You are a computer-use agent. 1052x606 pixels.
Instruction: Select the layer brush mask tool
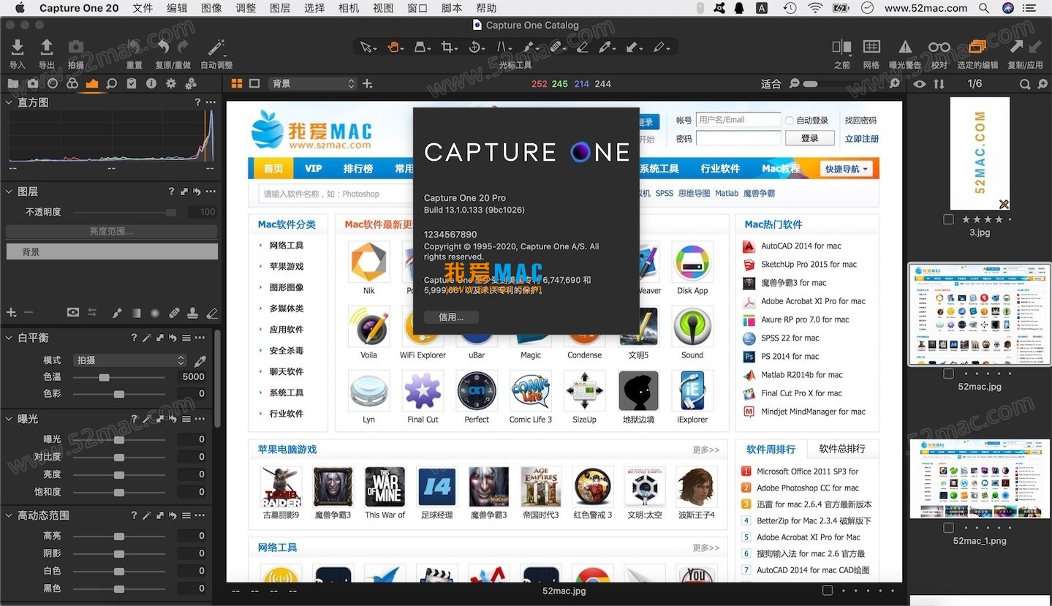(x=116, y=313)
